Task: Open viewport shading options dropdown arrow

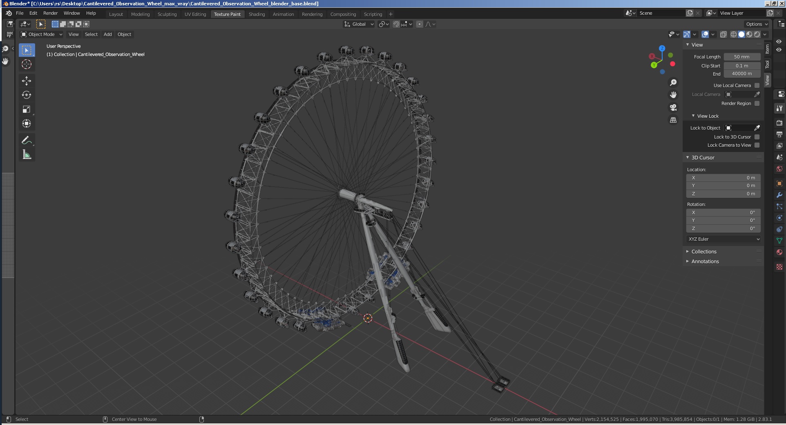Action: coord(765,34)
